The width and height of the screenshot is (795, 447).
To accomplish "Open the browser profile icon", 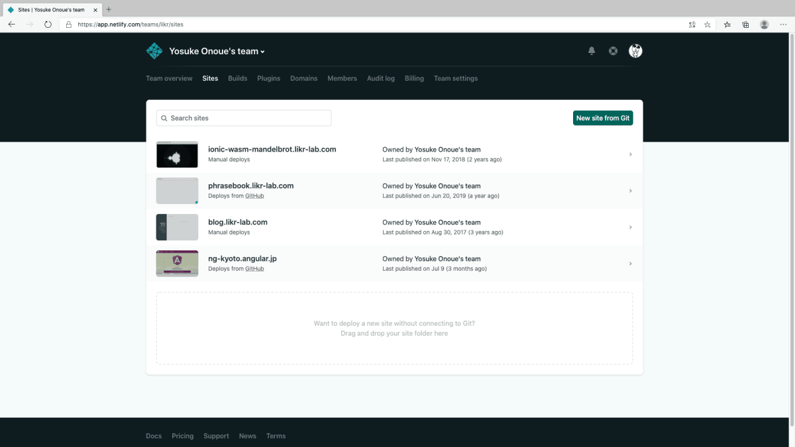I will (765, 25).
